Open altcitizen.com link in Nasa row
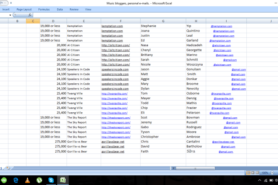The width and height of the screenshot is (278, 185). [x=115, y=45]
